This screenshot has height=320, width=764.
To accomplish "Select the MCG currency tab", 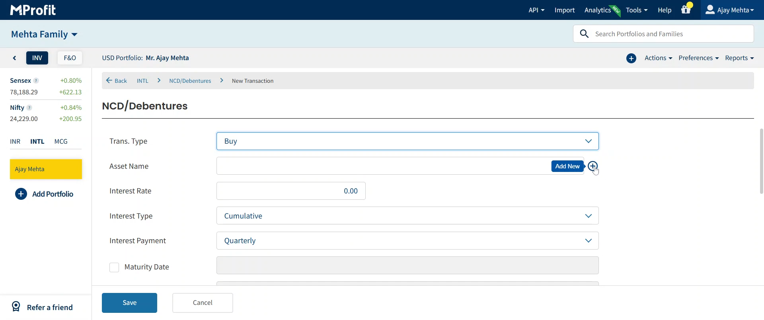I will 61,141.
